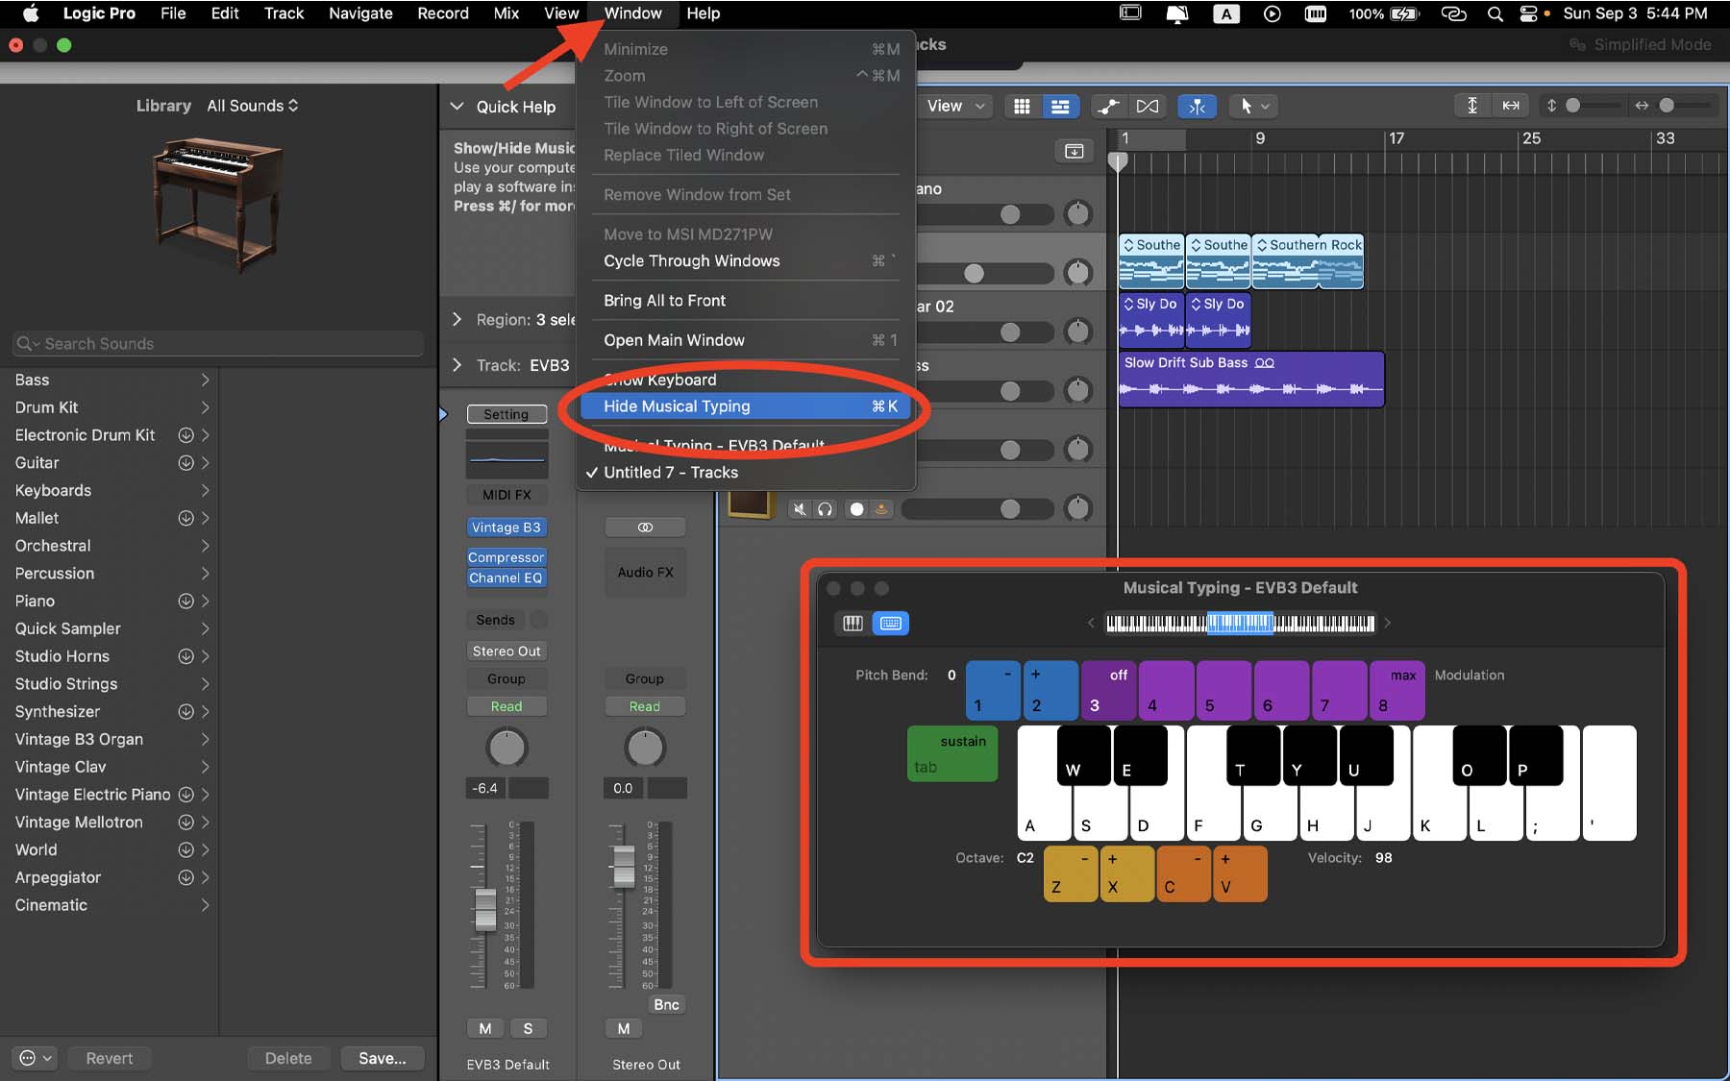Toggle the Flex bowtie icon in tracks toolbar
Screen dimensions: 1730x1081
coord(1147,106)
